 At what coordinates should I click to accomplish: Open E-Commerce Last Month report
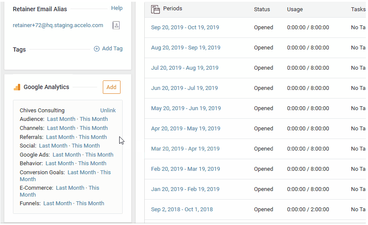tap(70, 188)
